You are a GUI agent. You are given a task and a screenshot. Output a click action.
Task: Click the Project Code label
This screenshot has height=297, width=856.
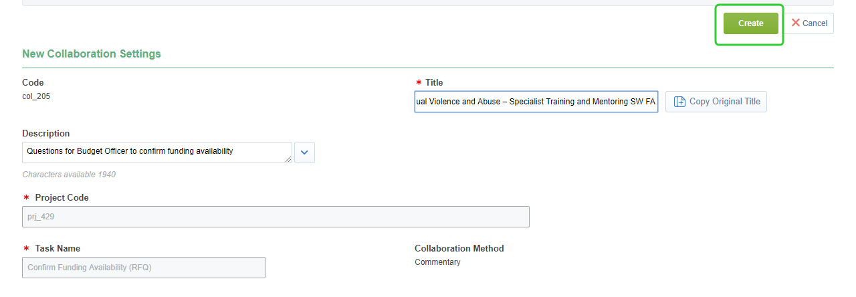[62, 198]
